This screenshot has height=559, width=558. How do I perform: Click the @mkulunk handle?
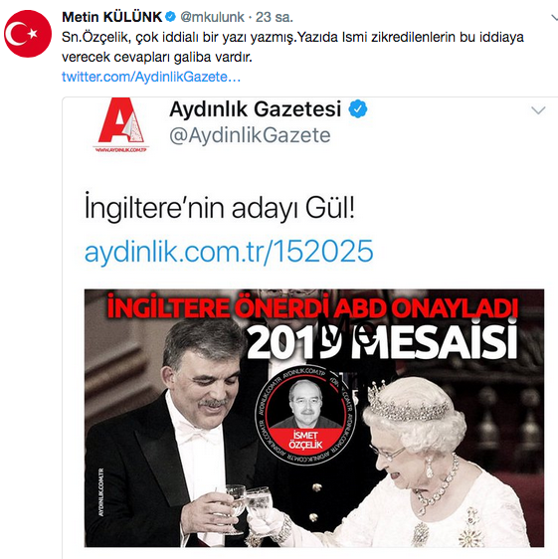(212, 17)
